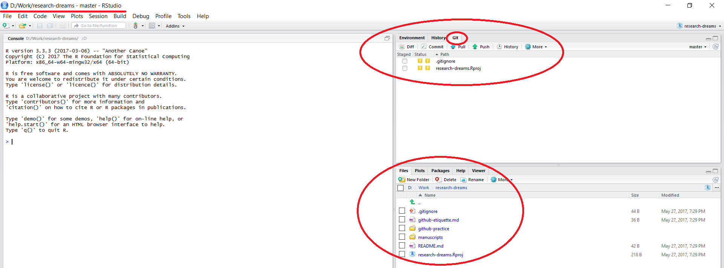This screenshot has width=724, height=268.
Task: Click the Commit button in Git pane
Action: (x=432, y=47)
